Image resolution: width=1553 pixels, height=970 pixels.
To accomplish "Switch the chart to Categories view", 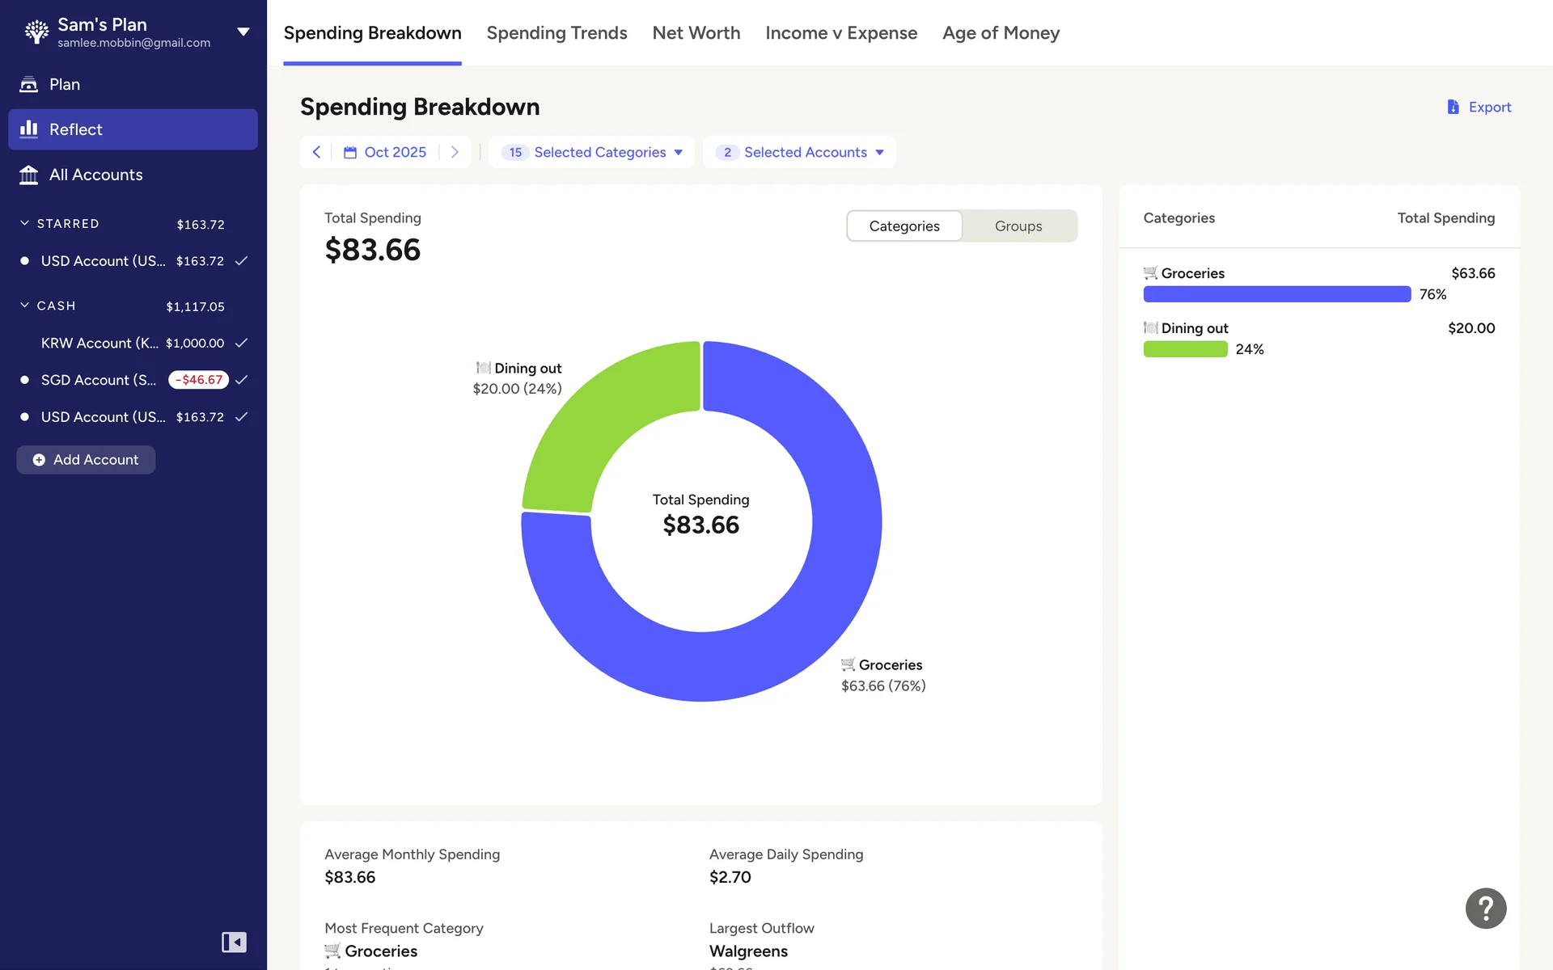I will (903, 226).
